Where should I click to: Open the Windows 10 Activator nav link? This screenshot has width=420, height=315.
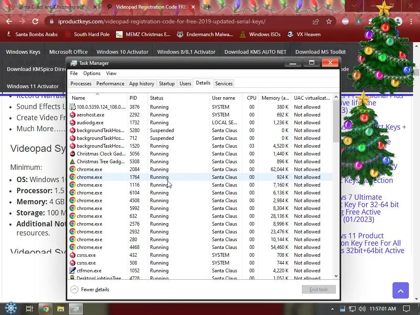click(x=122, y=52)
